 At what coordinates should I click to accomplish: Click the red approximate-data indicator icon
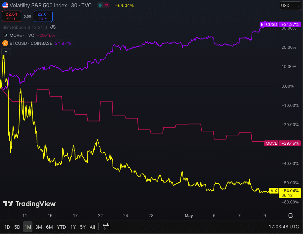point(106,5)
